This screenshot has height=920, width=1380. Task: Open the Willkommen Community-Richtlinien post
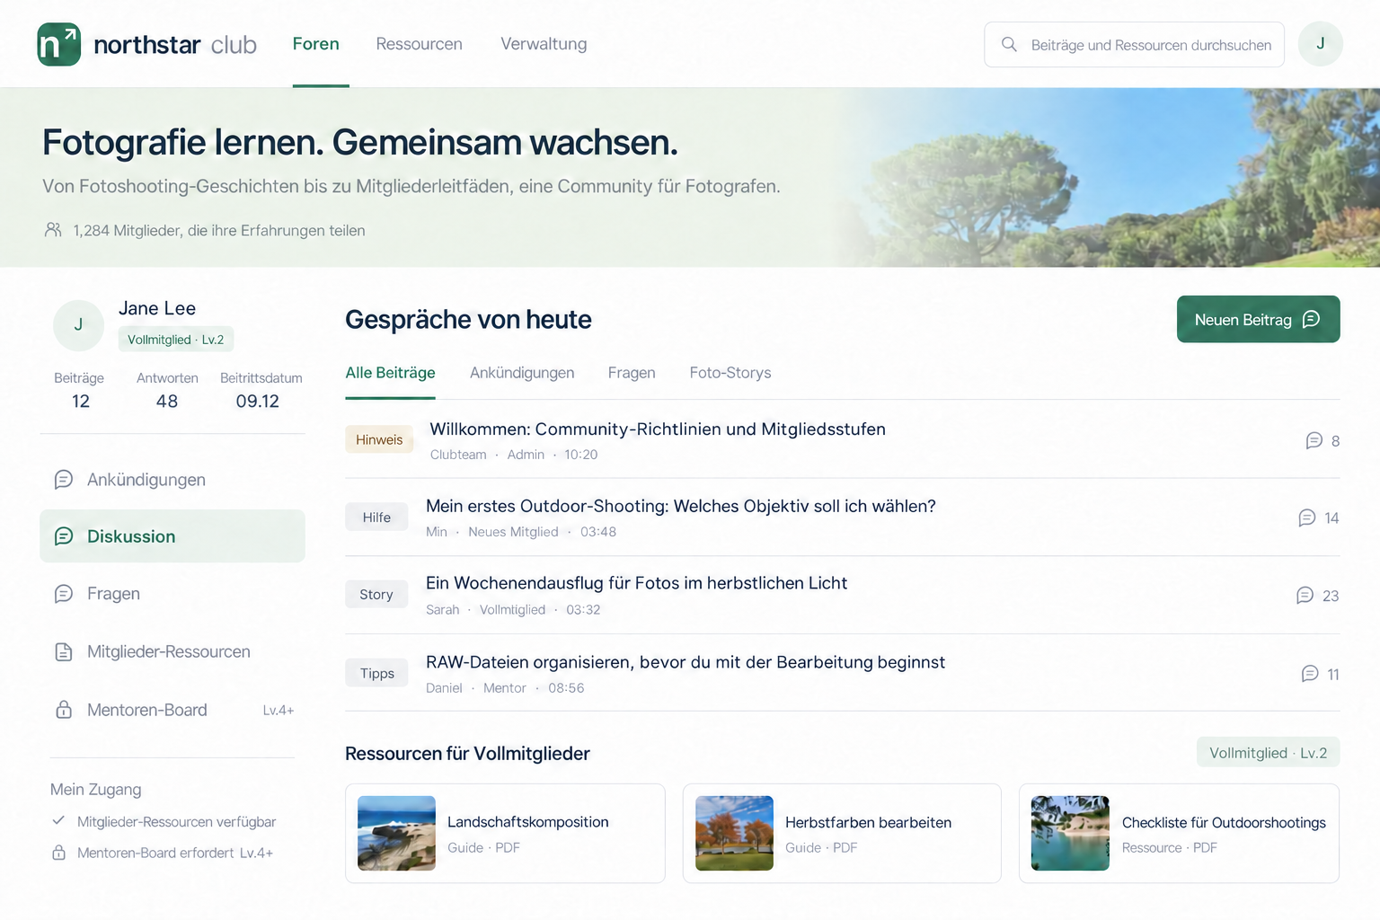658,429
